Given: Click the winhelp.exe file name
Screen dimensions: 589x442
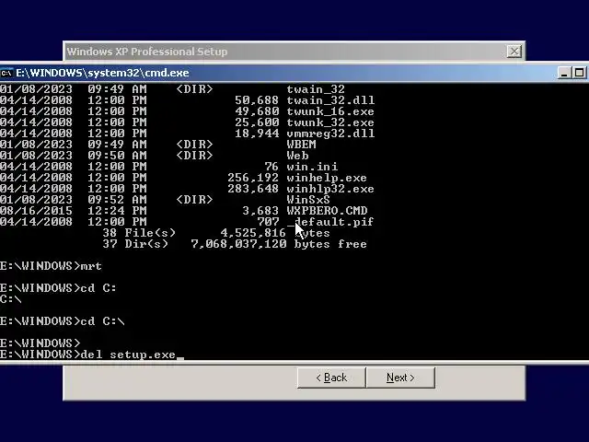Looking at the screenshot, I should 327,178.
